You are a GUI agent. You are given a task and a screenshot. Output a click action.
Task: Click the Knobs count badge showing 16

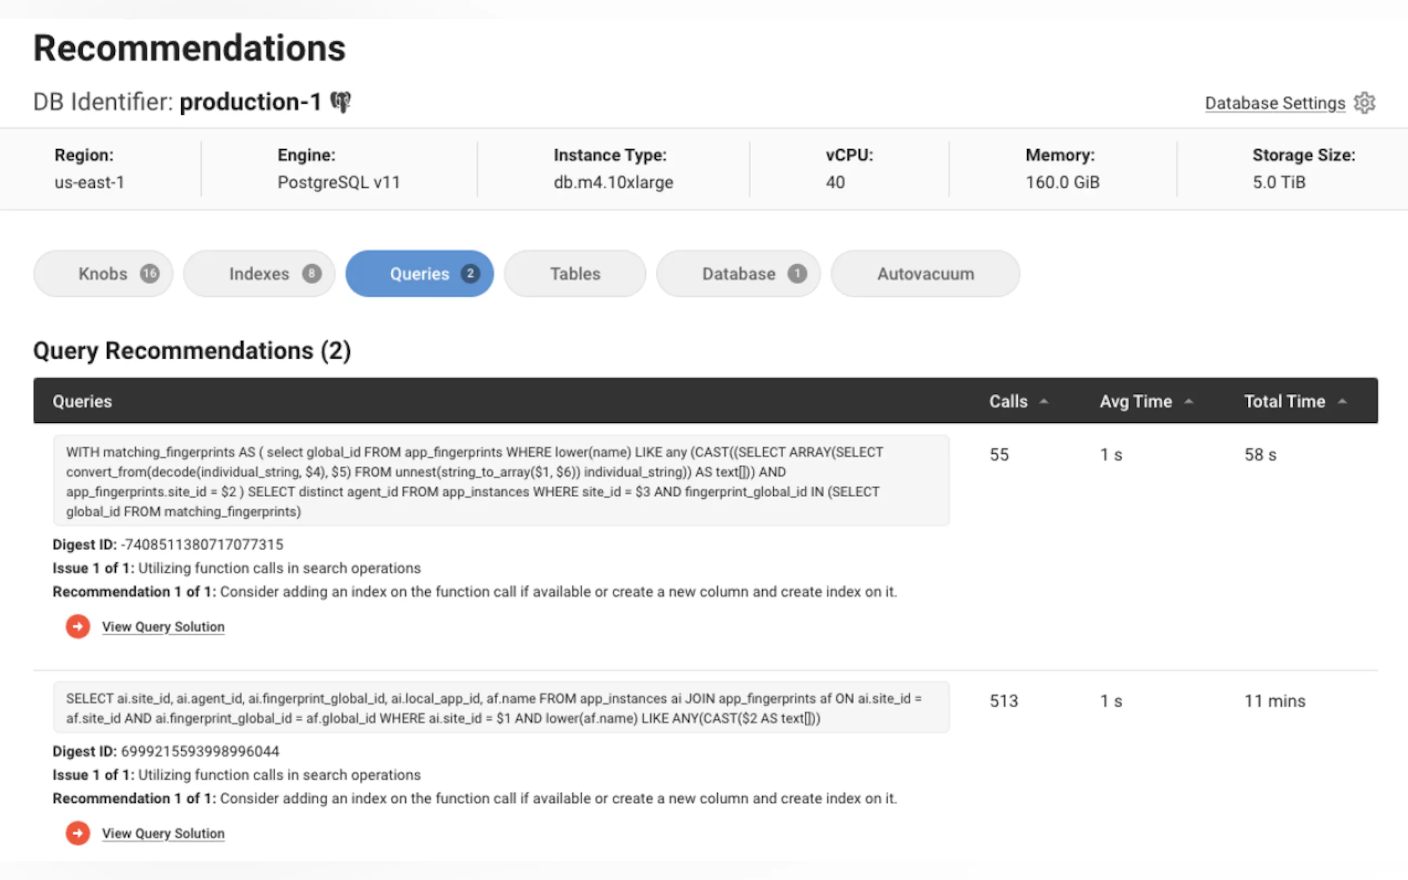(x=150, y=274)
